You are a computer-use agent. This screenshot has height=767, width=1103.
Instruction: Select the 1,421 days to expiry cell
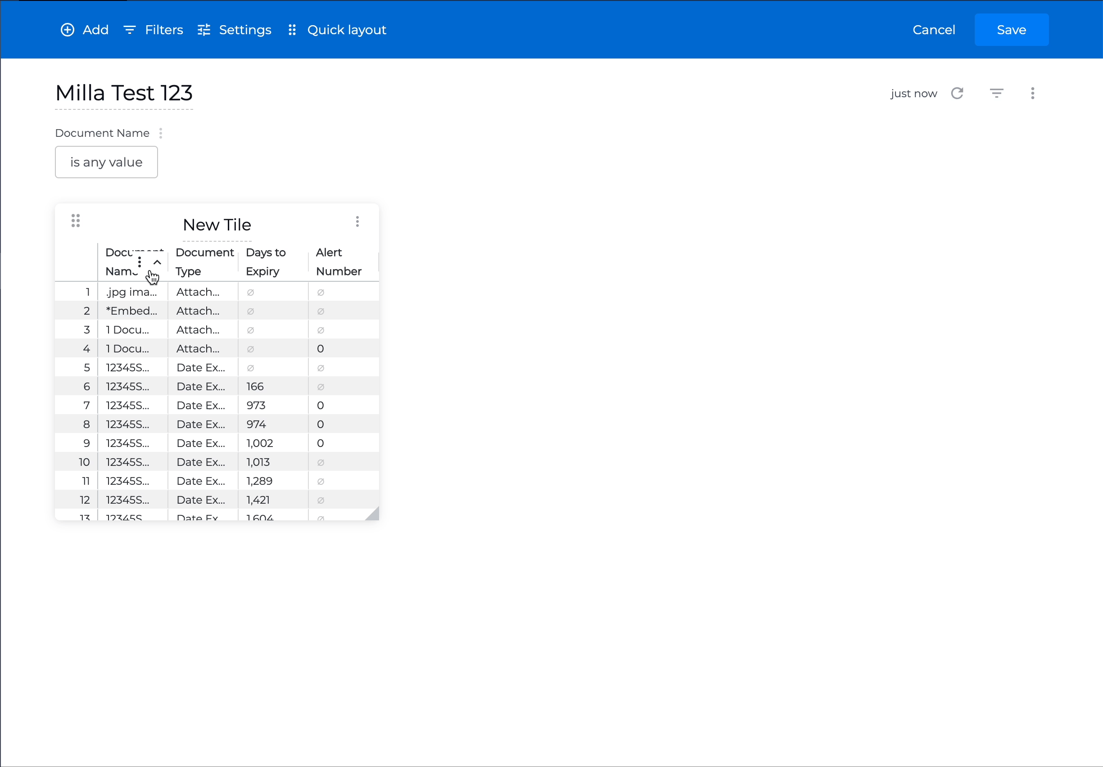tap(273, 500)
